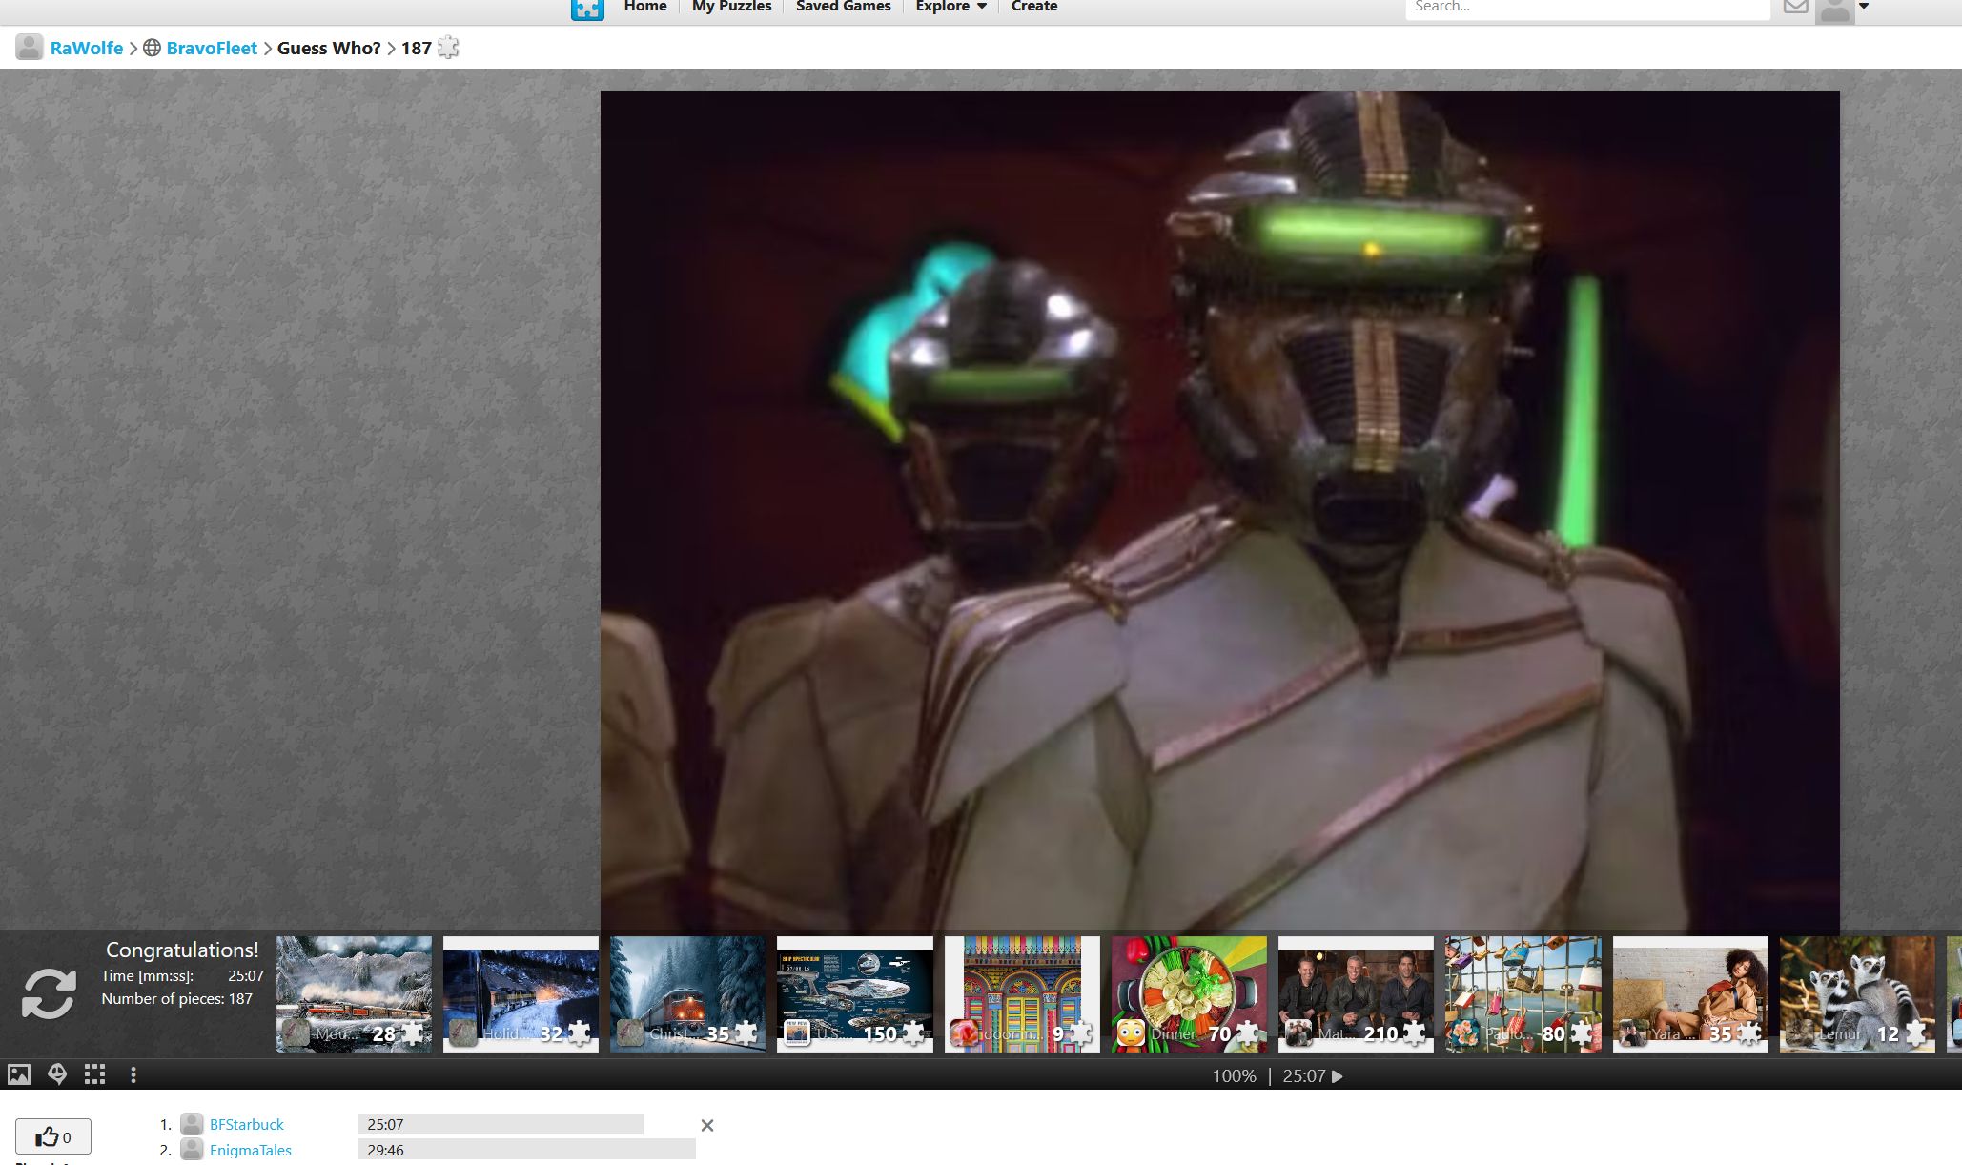Click the 'Guess Who?' puzzle title
1962x1165 pixels.
pyautogui.click(x=329, y=48)
